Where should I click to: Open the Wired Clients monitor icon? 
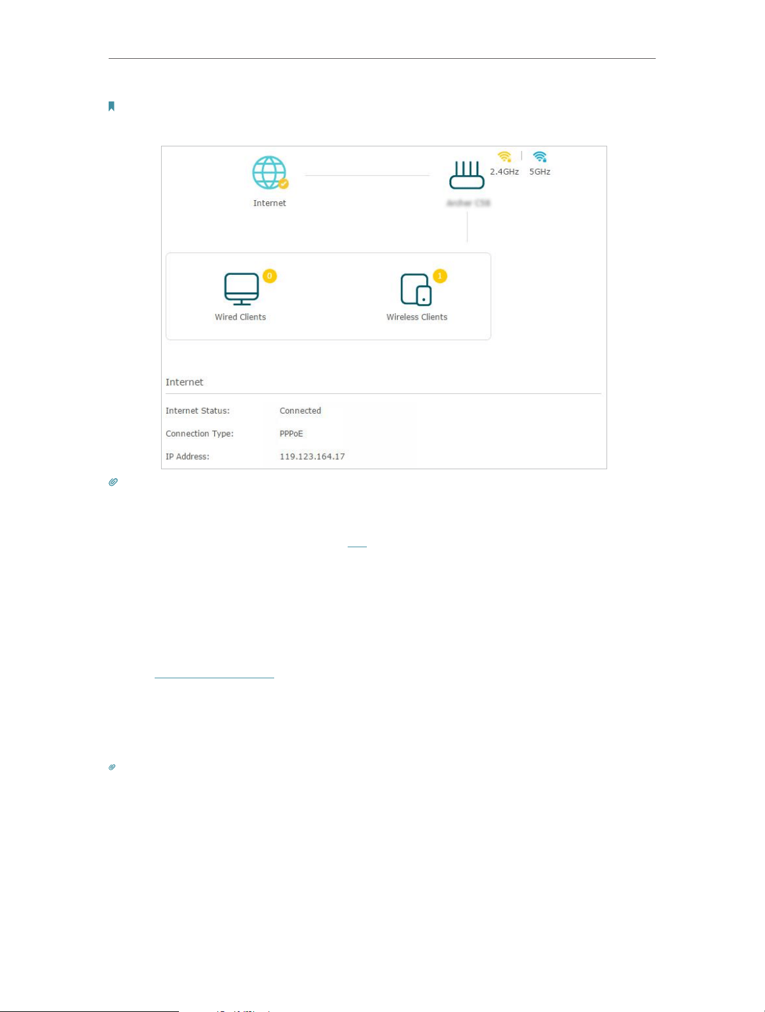pyautogui.click(x=242, y=289)
